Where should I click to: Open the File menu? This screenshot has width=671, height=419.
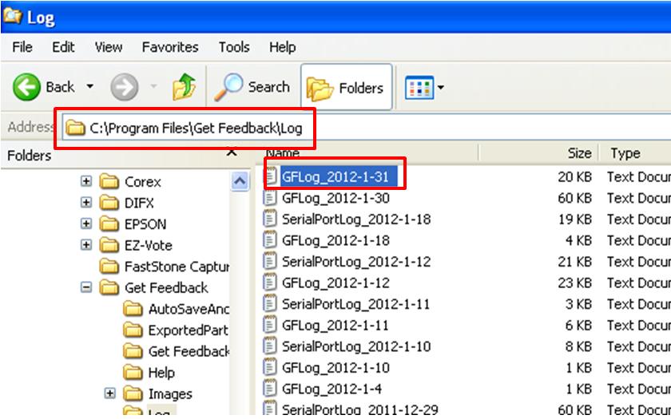22,47
